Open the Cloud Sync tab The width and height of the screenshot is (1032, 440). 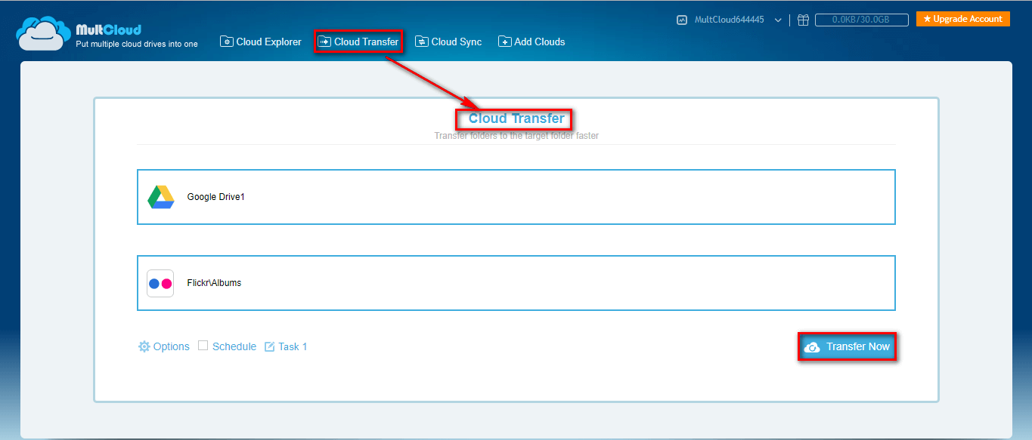pos(448,42)
